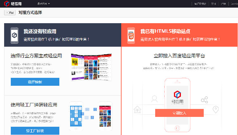238x135 pixels.
Task: Click the 选择行业方案生成轻应用 title
Action: [36, 56]
